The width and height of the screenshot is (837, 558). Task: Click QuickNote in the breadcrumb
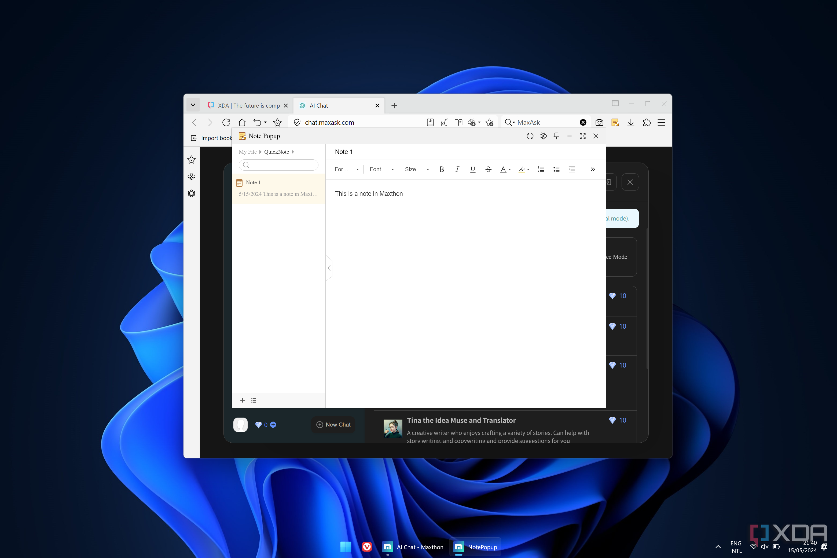pos(277,152)
